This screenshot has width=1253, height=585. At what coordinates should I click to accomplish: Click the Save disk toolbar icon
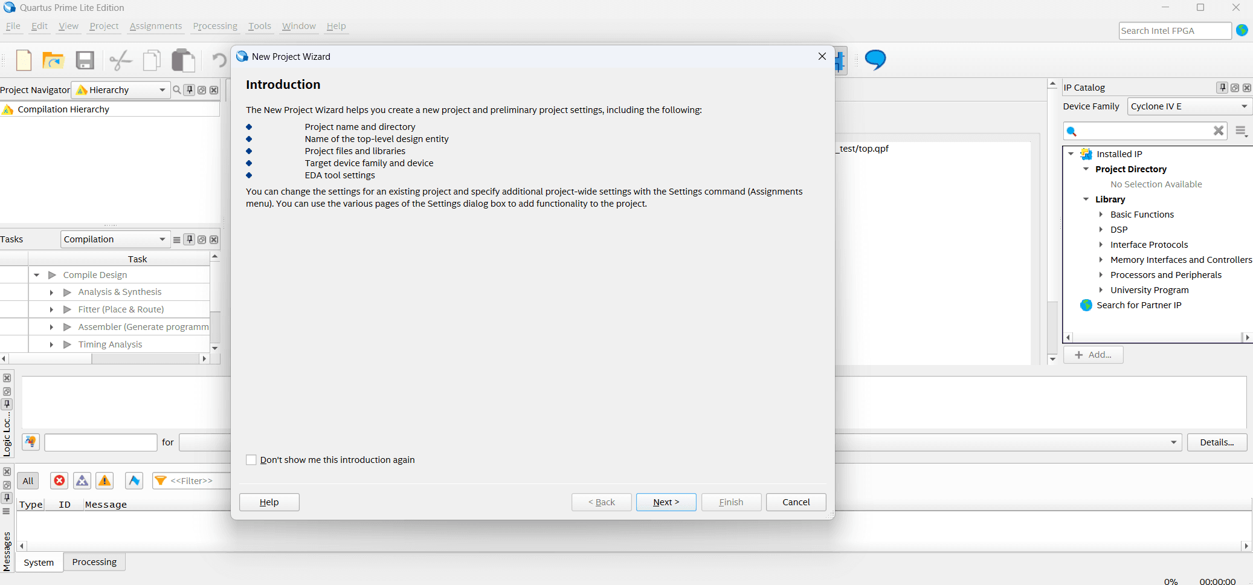(85, 60)
